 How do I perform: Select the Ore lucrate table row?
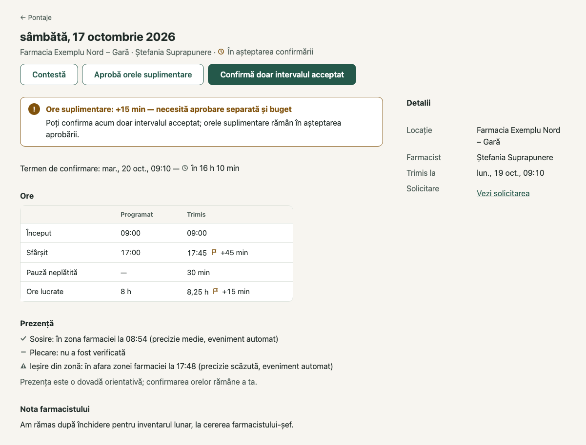(x=157, y=292)
